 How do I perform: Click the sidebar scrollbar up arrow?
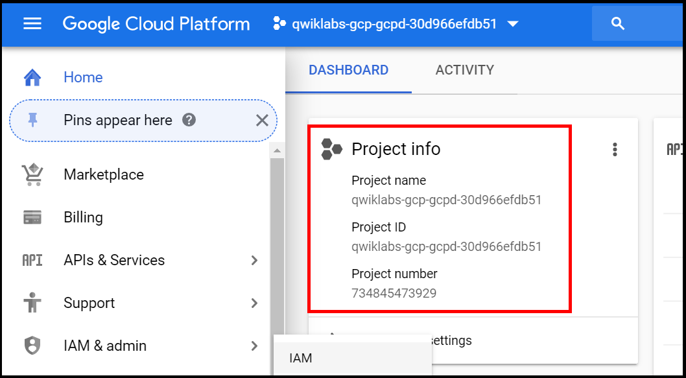point(277,151)
